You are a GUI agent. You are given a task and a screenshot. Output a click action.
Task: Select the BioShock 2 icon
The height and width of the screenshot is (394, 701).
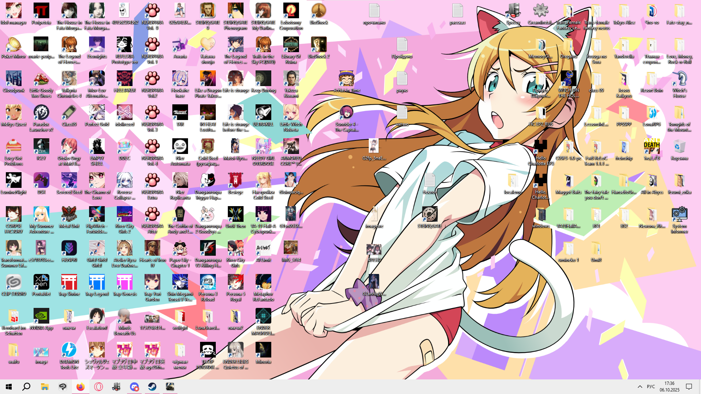[318, 45]
